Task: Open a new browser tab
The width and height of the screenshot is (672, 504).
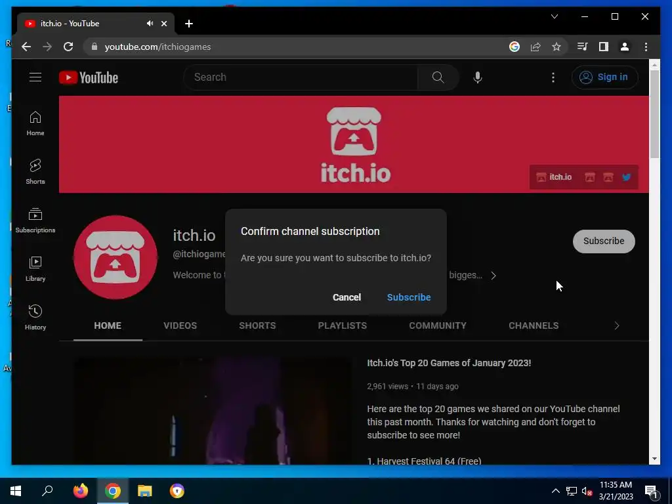Action: click(188, 24)
